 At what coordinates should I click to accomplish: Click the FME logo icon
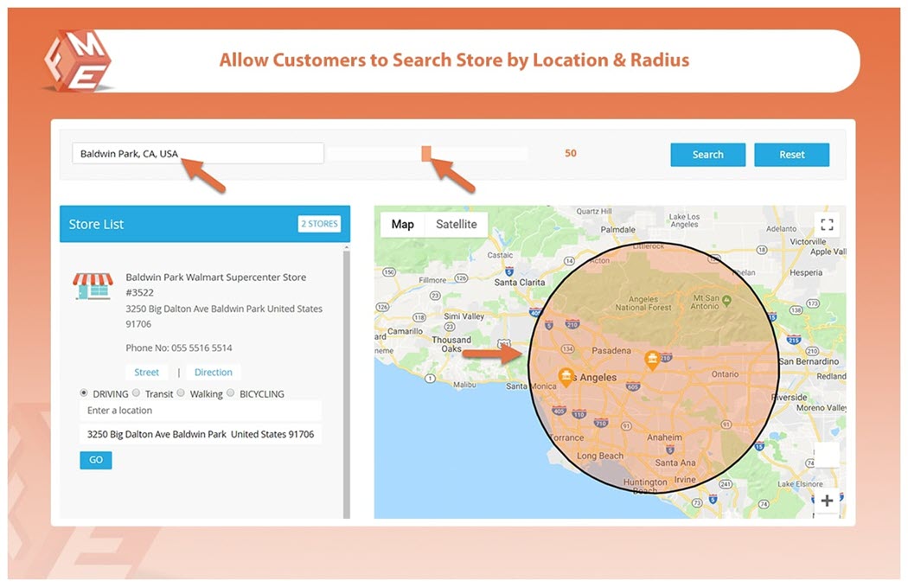click(x=76, y=61)
